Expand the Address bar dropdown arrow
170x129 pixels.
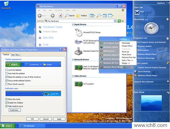coord(115,21)
